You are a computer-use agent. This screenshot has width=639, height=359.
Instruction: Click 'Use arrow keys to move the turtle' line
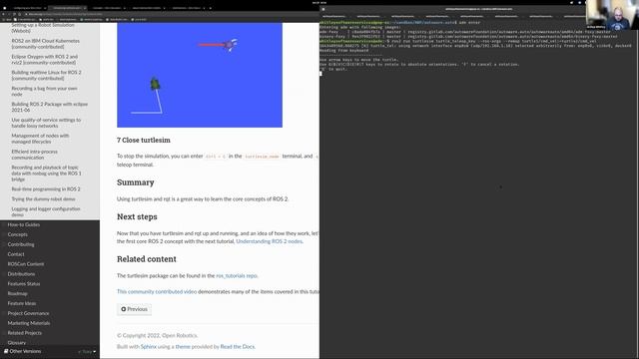click(x=359, y=60)
